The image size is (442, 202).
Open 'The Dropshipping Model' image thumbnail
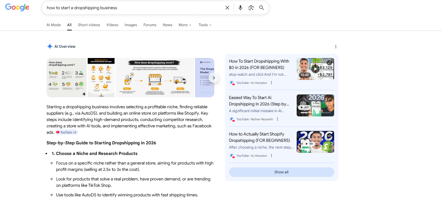(x=205, y=77)
